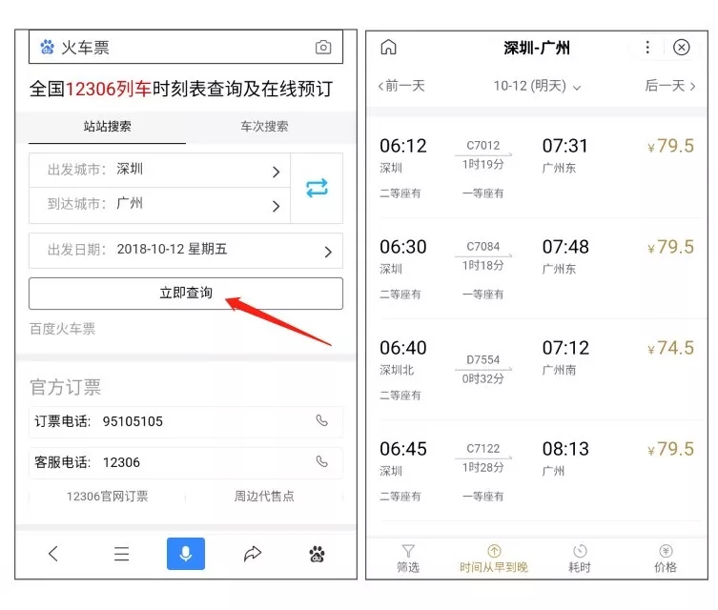Open the hamburger menu in bottom bar
Viewport: 718px width, 610px height.
(121, 554)
